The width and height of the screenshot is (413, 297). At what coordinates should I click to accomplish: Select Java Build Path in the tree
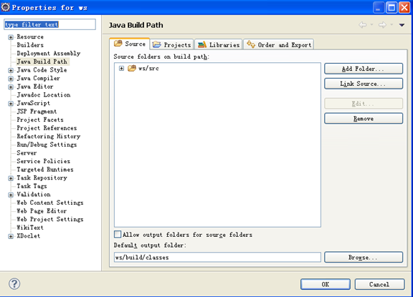click(42, 62)
